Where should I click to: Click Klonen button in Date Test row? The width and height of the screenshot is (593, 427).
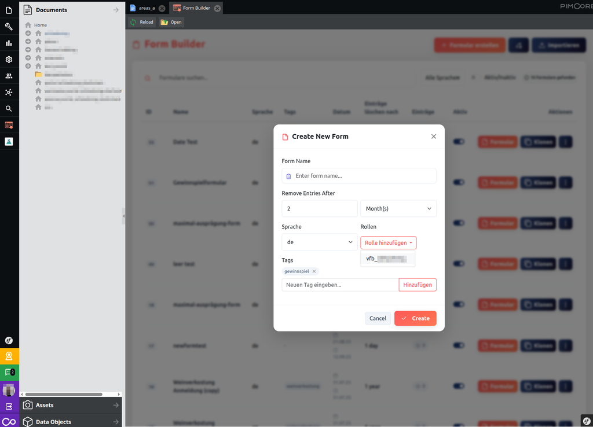click(x=538, y=142)
